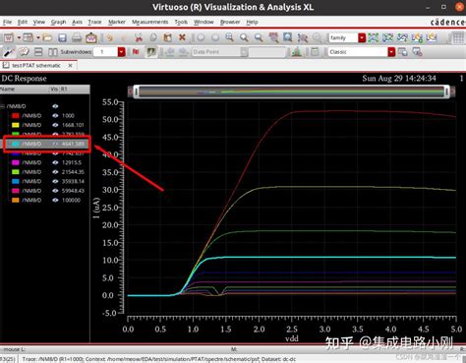Click the open folder icon in toolbar
The image size is (466, 363).
pos(47,37)
